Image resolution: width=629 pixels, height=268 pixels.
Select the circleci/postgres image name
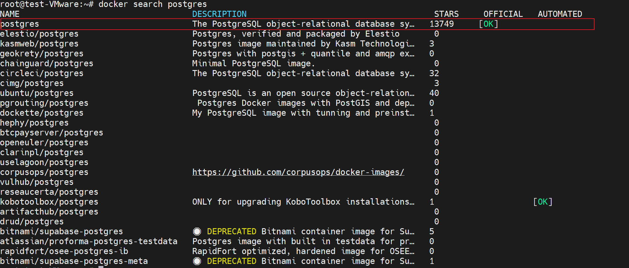[x=42, y=73]
